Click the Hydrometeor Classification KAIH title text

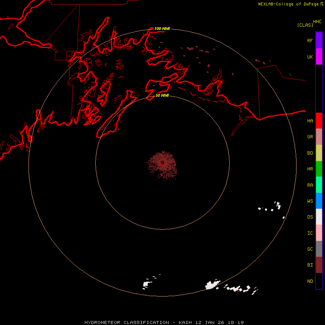click(164, 322)
